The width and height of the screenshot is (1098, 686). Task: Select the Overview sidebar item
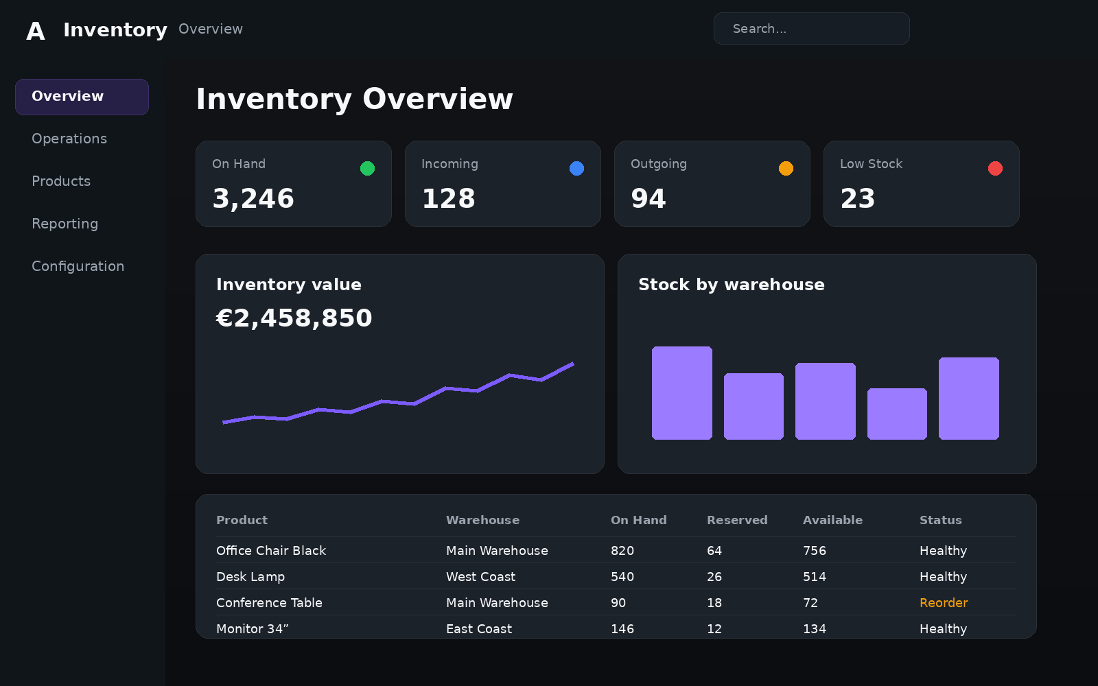pyautogui.click(x=82, y=97)
